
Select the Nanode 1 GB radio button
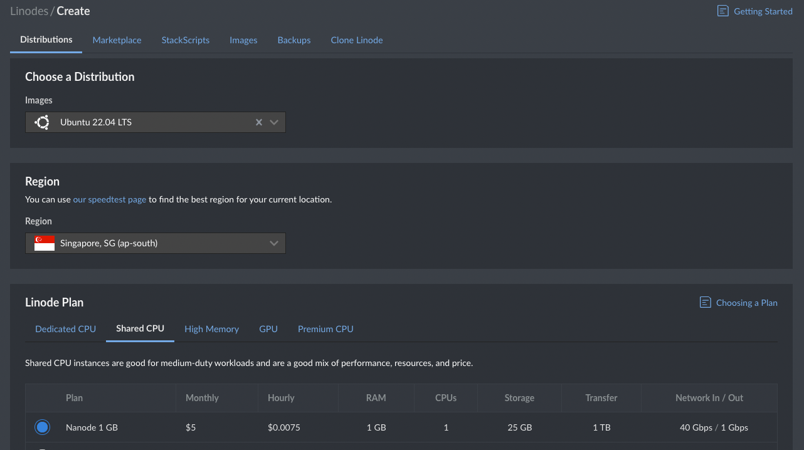tap(42, 427)
